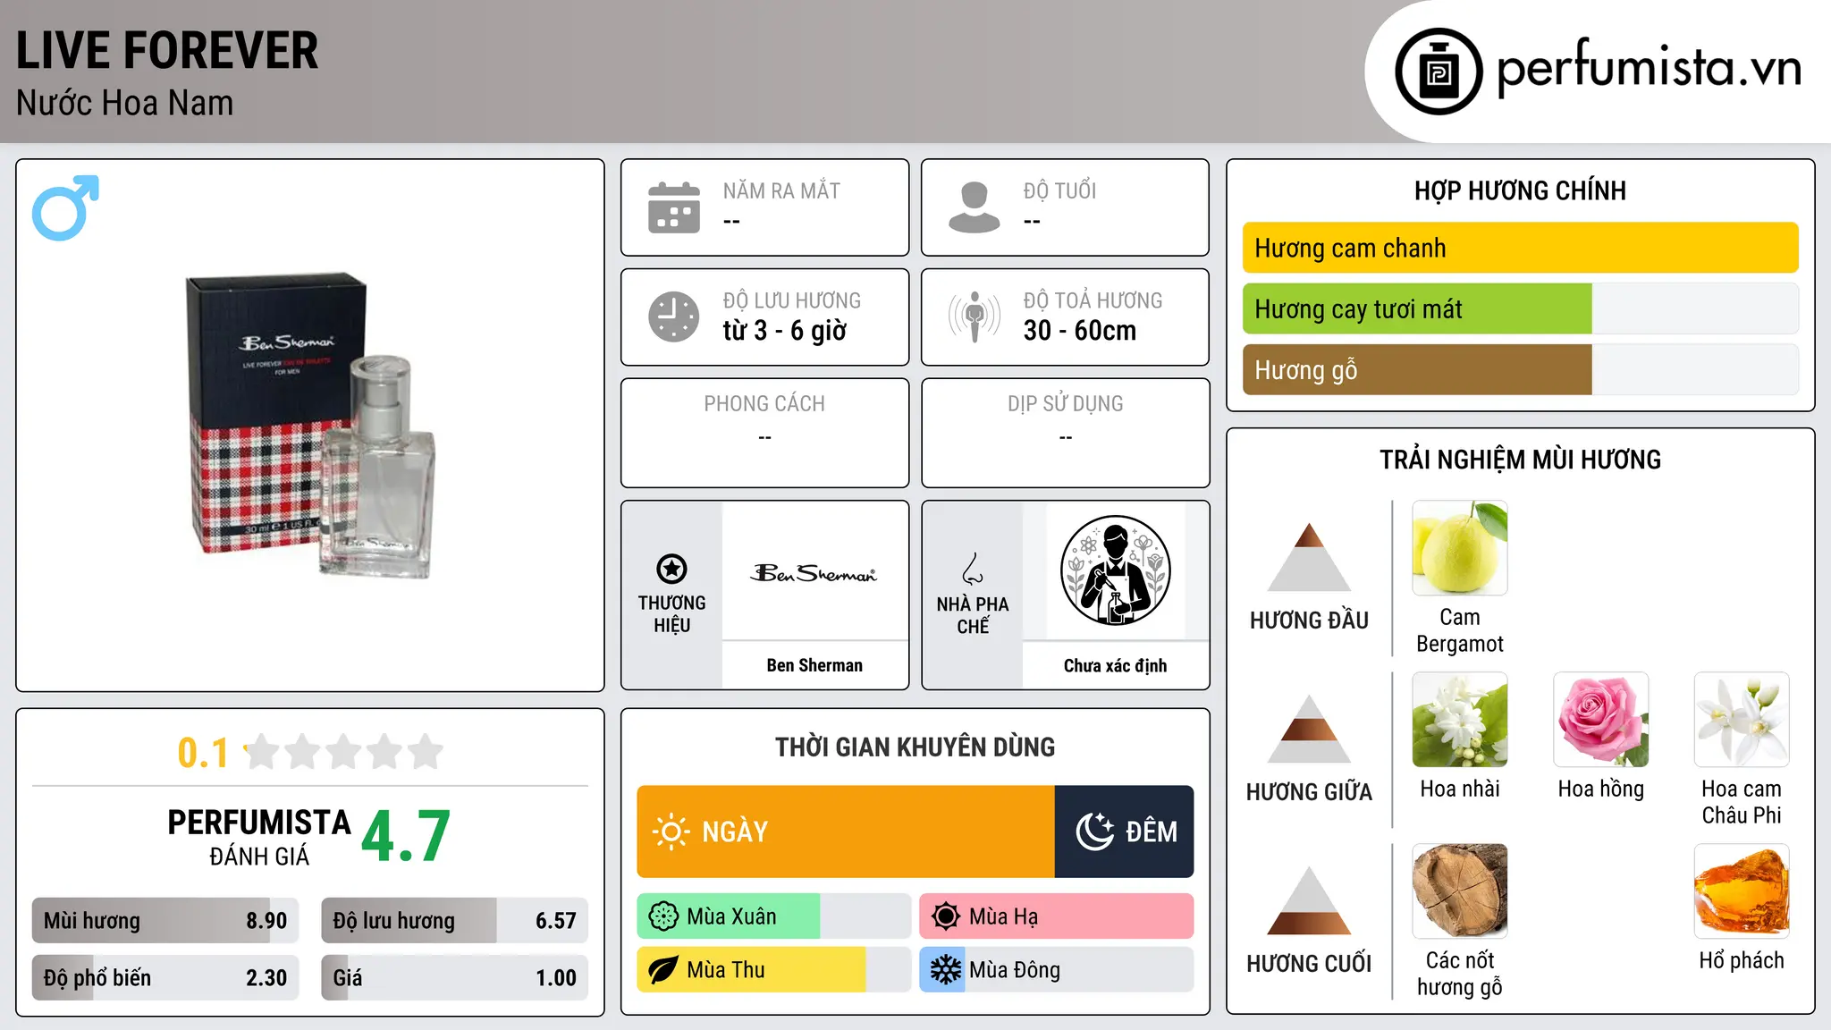Viewport: 1831px width, 1030px height.
Task: Click the Ben Sherman brand name text
Action: [814, 665]
